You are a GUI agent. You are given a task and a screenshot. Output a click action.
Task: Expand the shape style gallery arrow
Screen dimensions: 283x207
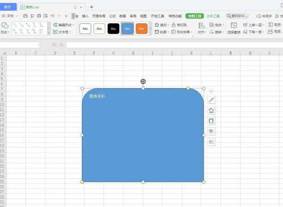tap(151, 29)
